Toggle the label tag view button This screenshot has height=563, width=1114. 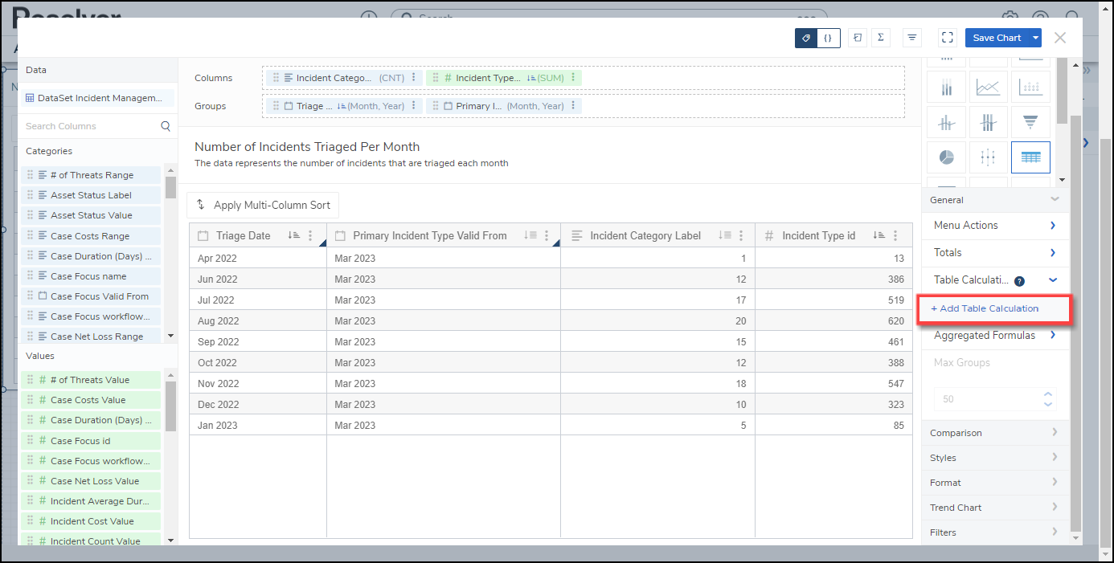pos(806,38)
